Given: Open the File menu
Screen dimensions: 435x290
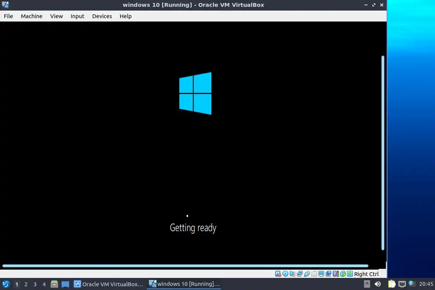Looking at the screenshot, I should 8,16.
